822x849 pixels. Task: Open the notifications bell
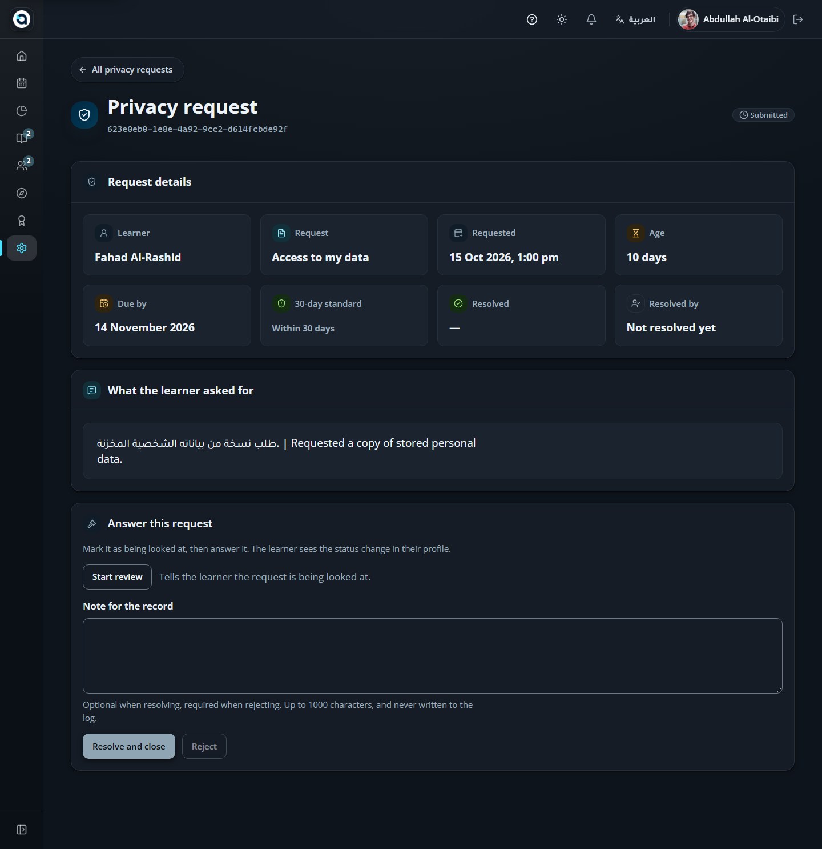591,19
